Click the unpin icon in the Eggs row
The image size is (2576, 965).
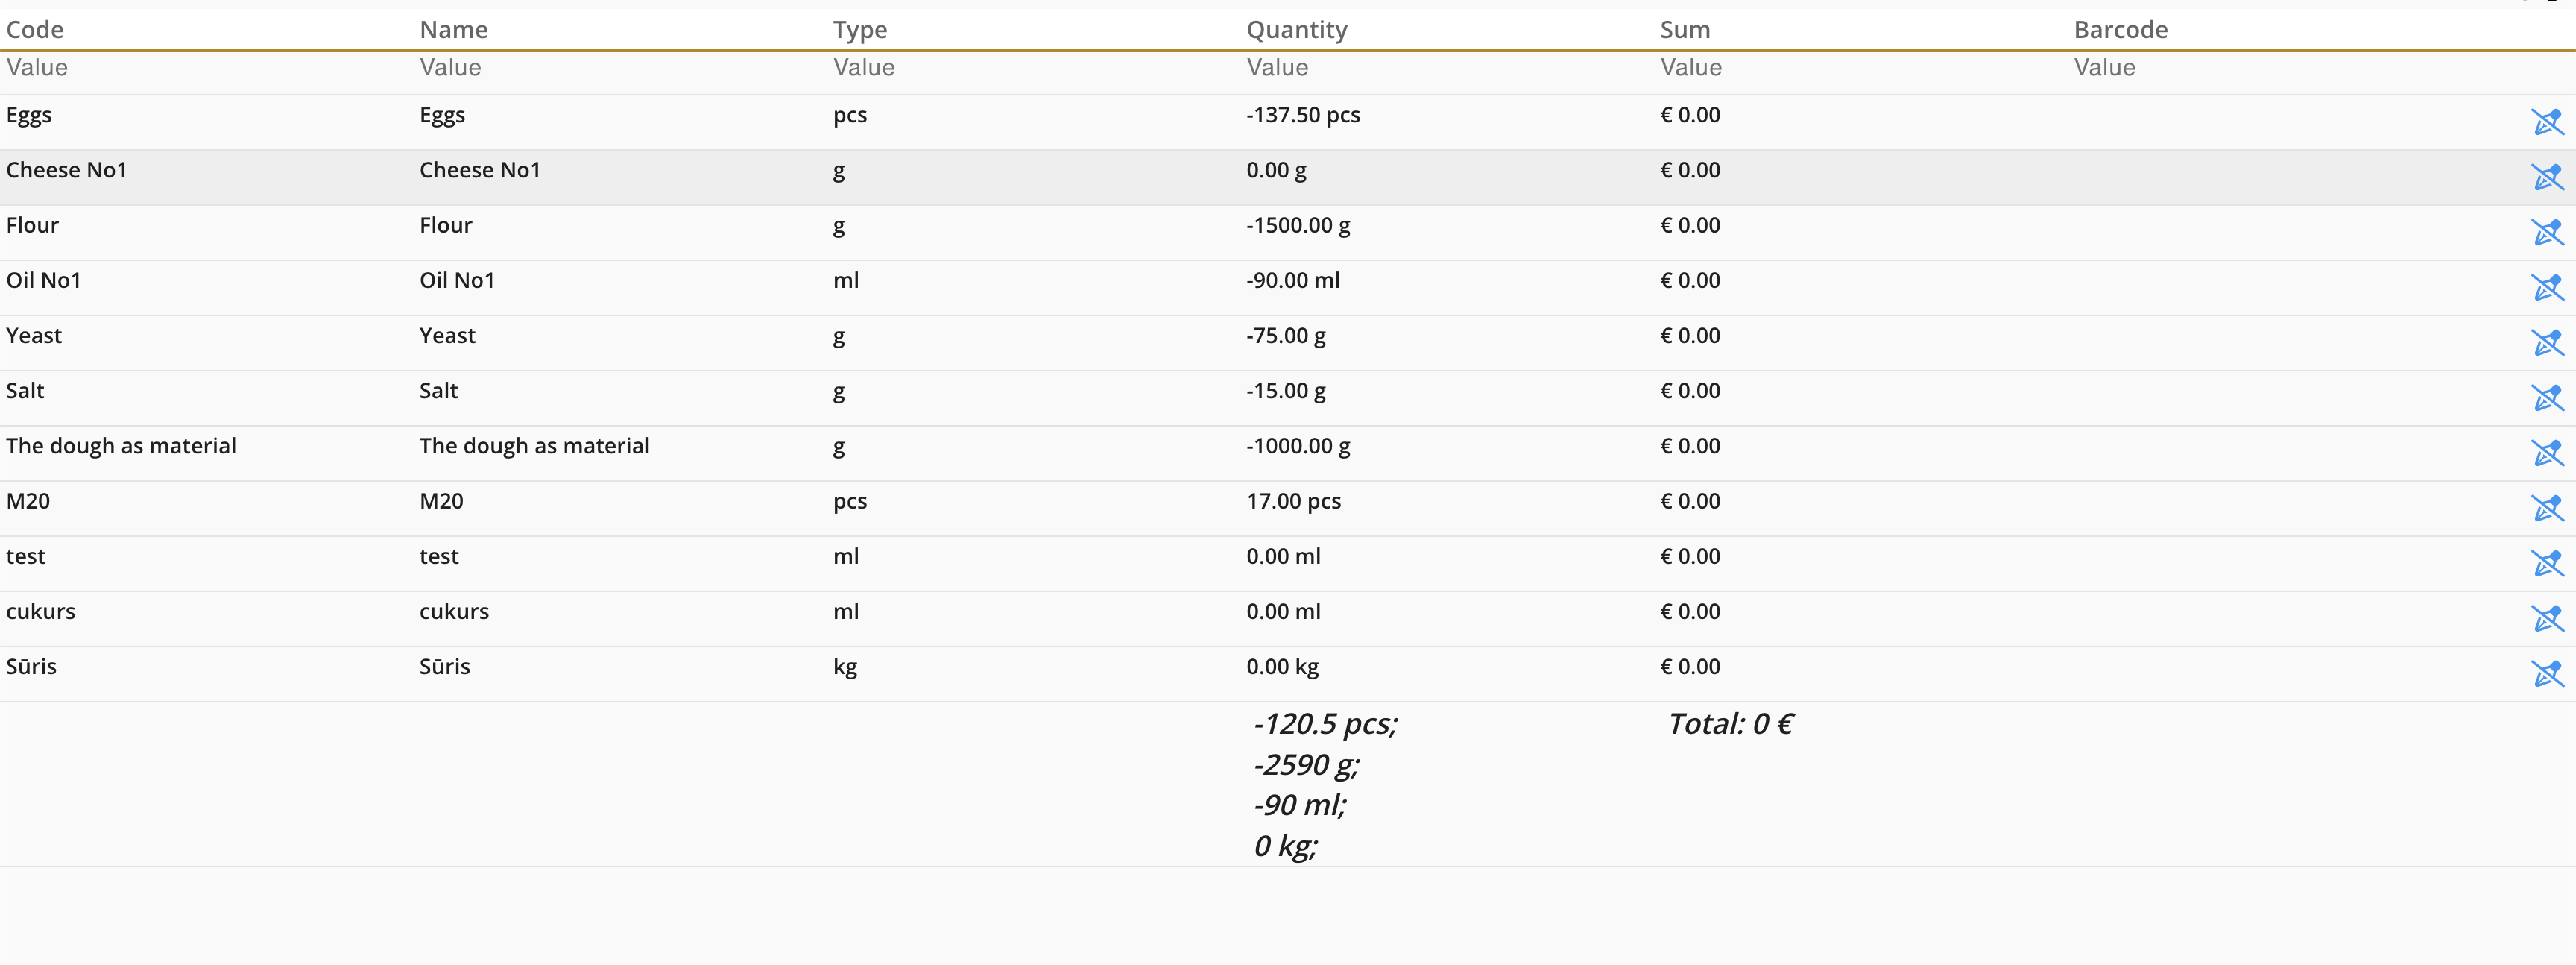(x=2546, y=122)
